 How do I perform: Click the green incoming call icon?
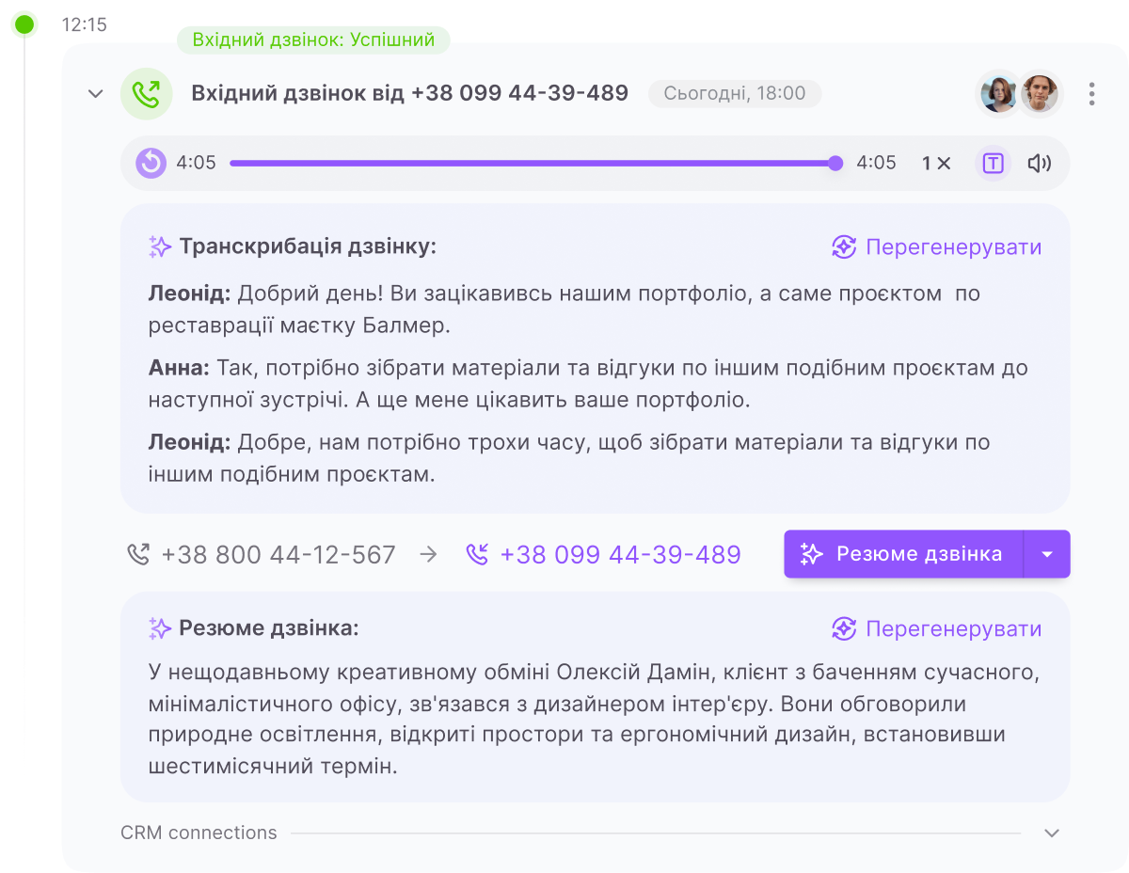coord(146,94)
